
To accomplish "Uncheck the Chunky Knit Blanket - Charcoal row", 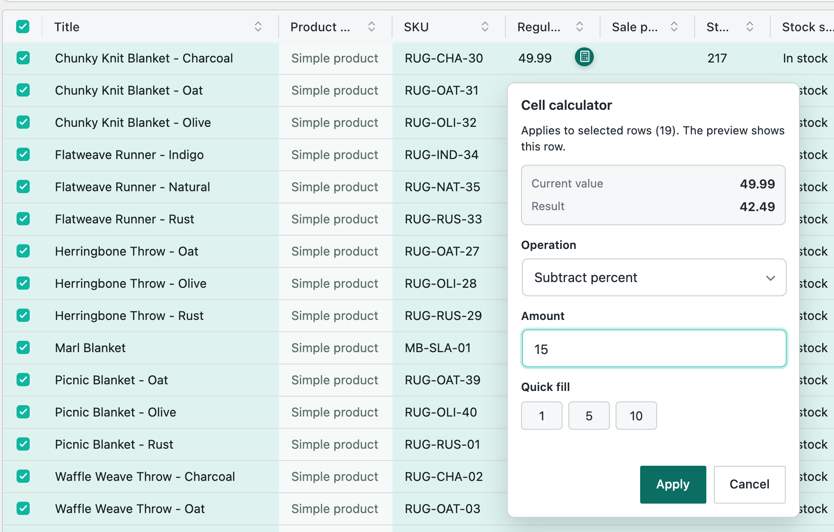I will [x=23, y=58].
